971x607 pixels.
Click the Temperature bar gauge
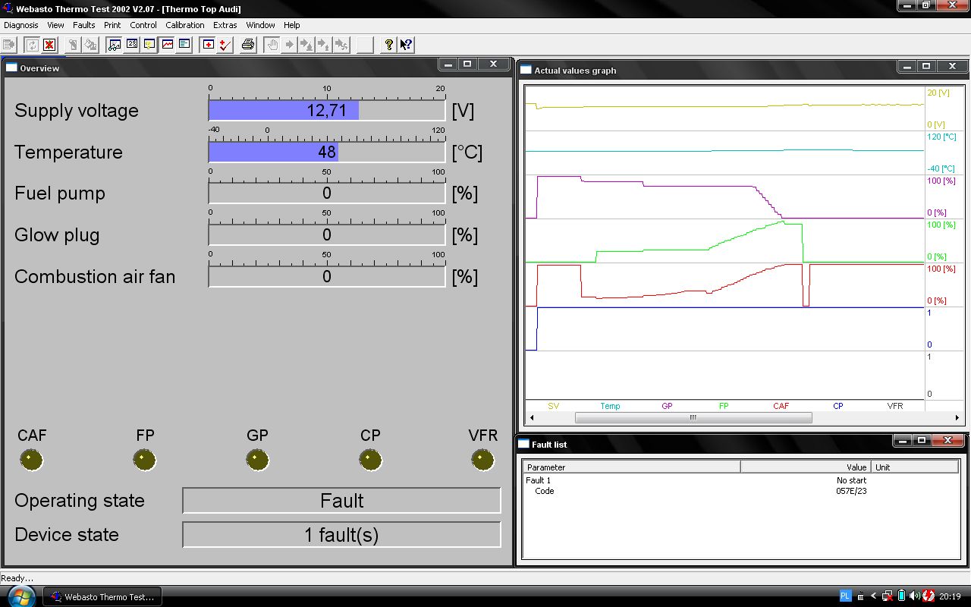pos(327,152)
